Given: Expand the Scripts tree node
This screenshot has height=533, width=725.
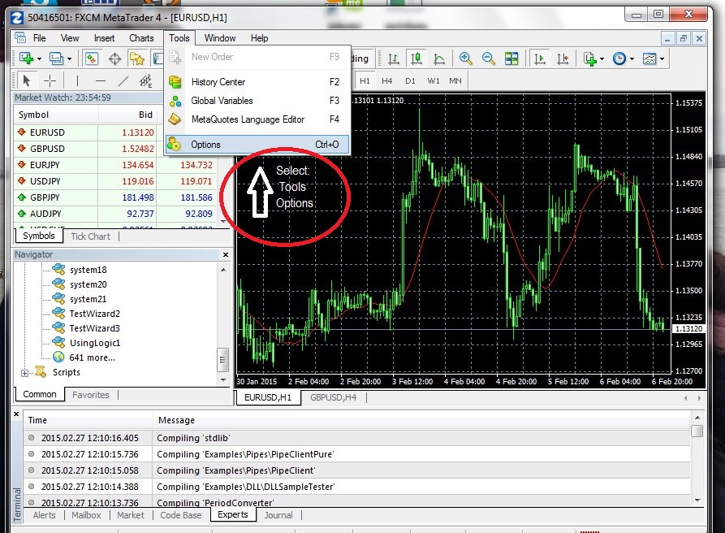Looking at the screenshot, I should pyautogui.click(x=24, y=373).
